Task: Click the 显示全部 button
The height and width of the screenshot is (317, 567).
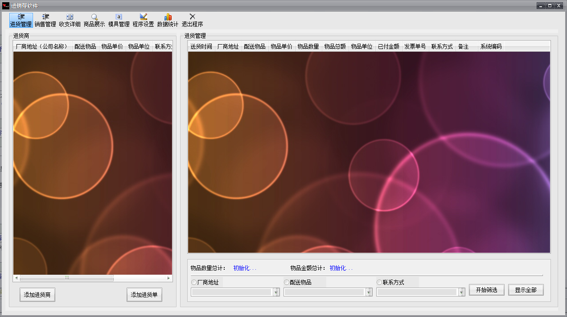Action: pyautogui.click(x=526, y=290)
